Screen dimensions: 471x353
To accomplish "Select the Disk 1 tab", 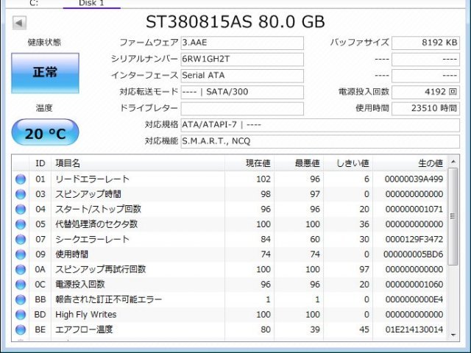I will 91,3.
